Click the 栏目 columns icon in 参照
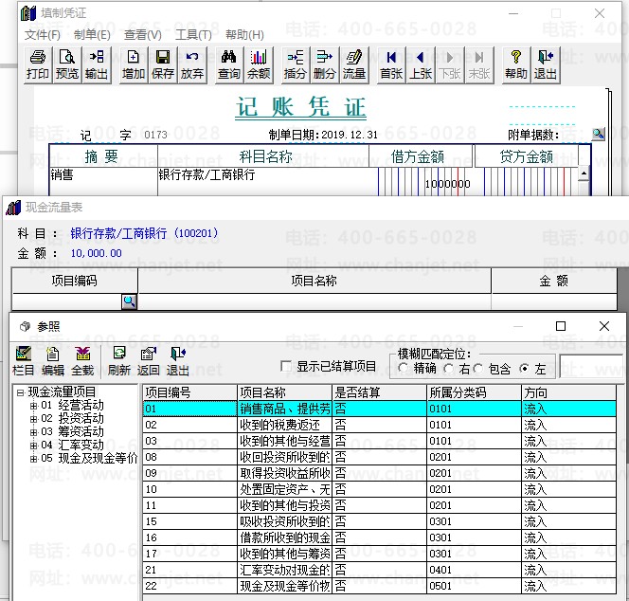The image size is (629, 601). click(x=24, y=361)
